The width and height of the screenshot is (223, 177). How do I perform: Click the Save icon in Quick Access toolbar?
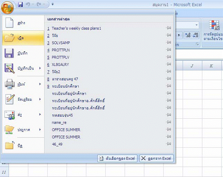(20, 4)
